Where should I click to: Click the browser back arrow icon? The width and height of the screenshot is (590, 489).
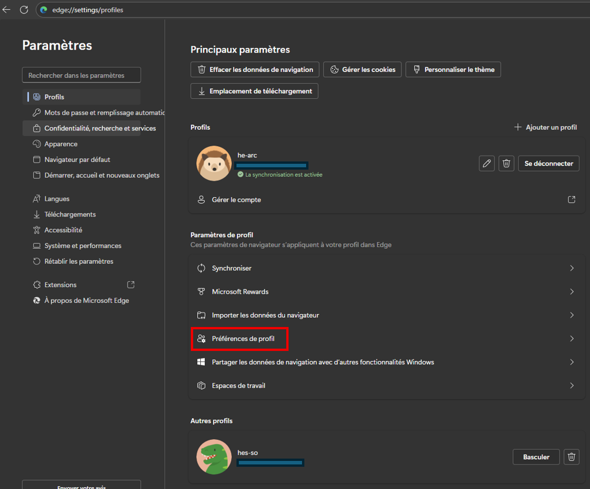[7, 10]
